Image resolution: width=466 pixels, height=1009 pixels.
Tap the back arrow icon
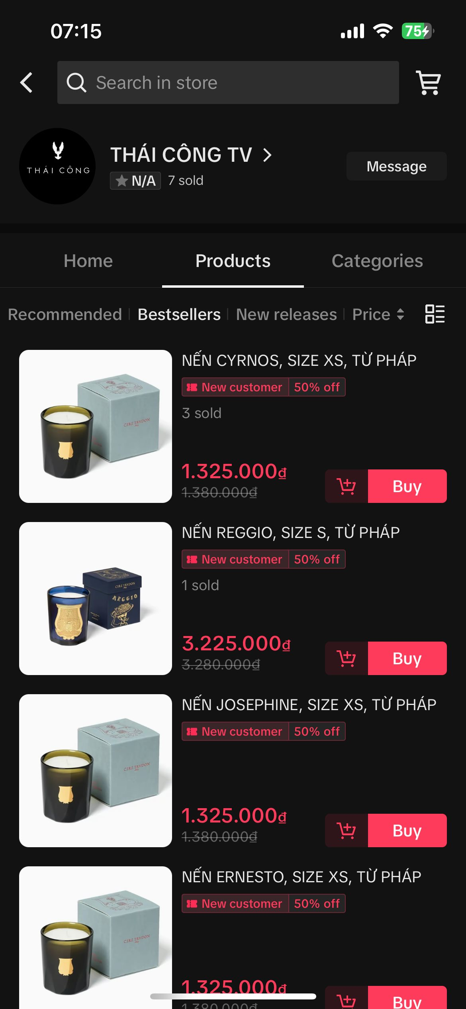pos(26,82)
